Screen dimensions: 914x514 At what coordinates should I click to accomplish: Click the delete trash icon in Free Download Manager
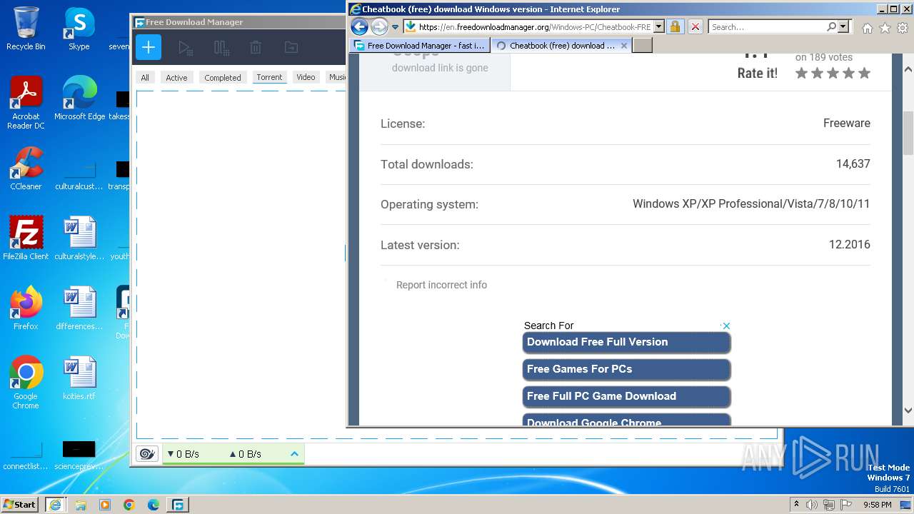click(256, 48)
